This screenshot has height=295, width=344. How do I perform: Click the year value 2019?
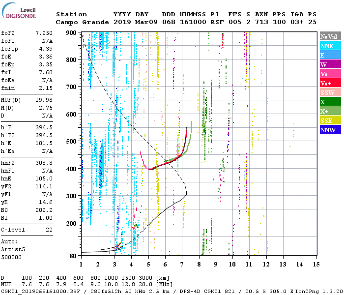122,22
